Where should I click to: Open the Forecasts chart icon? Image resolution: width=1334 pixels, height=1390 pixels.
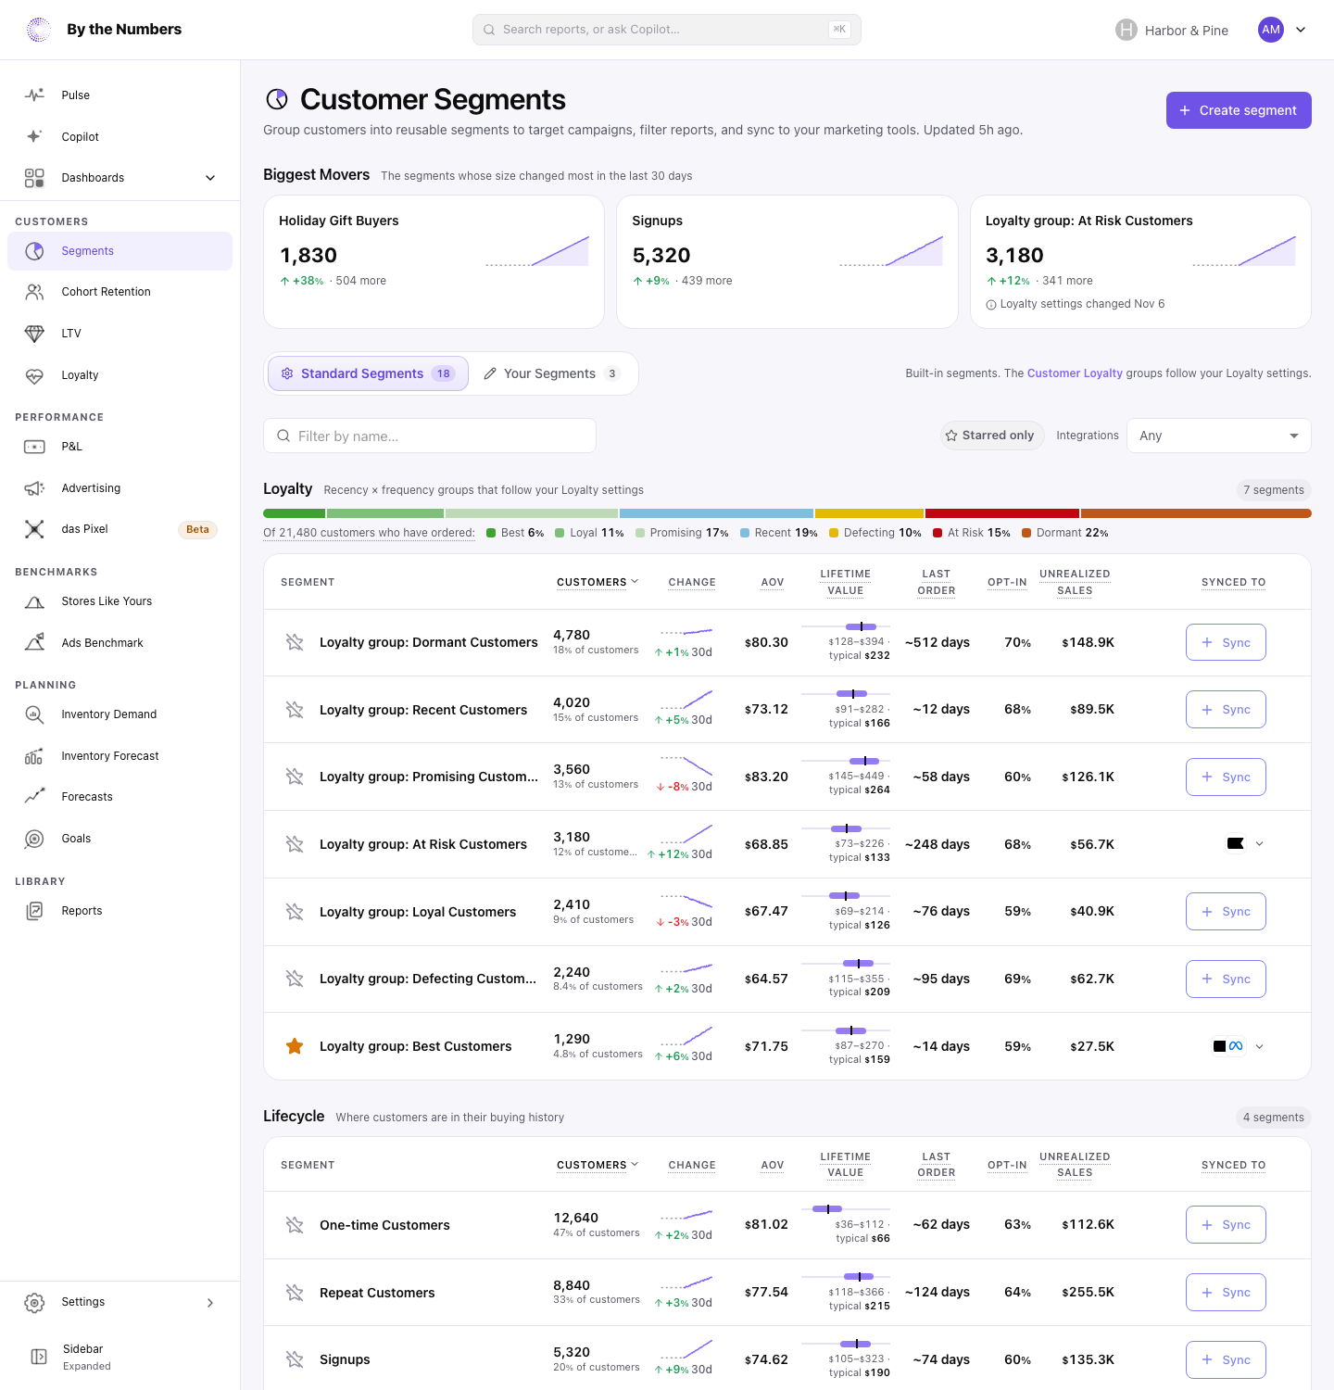tap(34, 797)
